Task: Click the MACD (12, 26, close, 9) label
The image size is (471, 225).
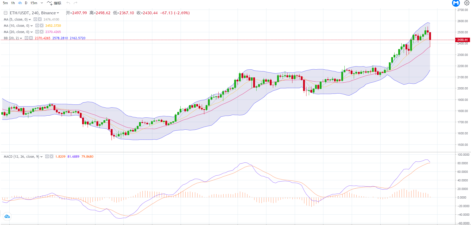Action: point(22,157)
